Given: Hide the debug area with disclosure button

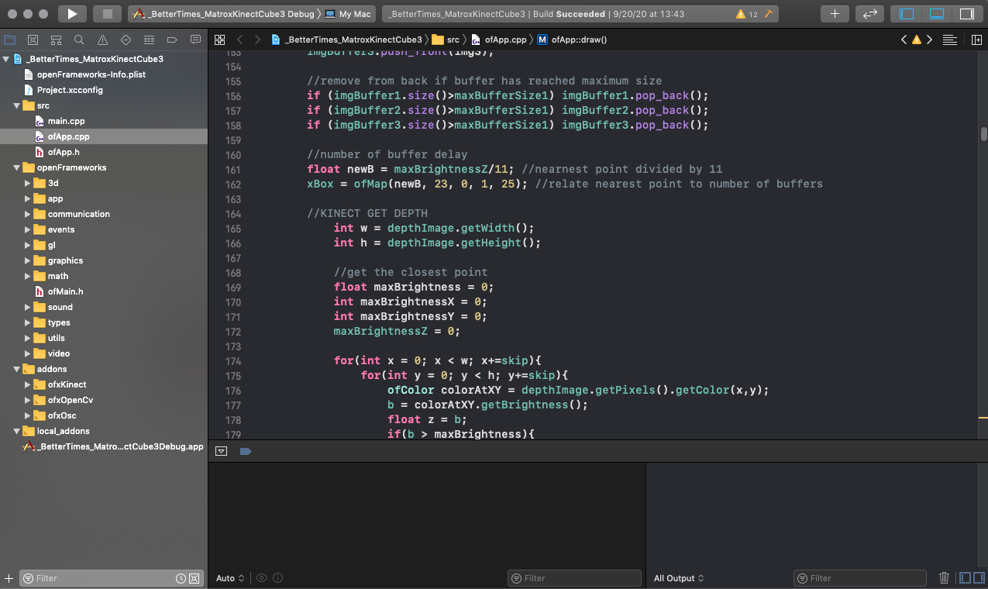Looking at the screenshot, I should (221, 450).
